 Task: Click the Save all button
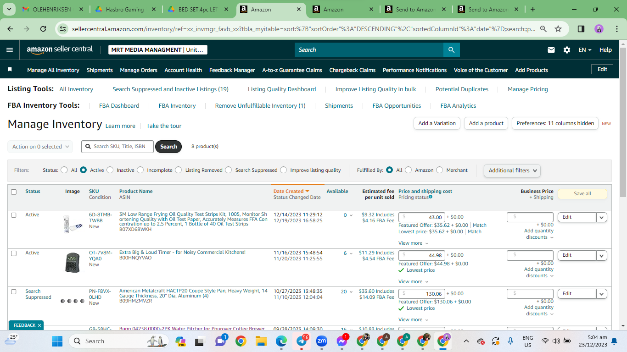pos(582,194)
